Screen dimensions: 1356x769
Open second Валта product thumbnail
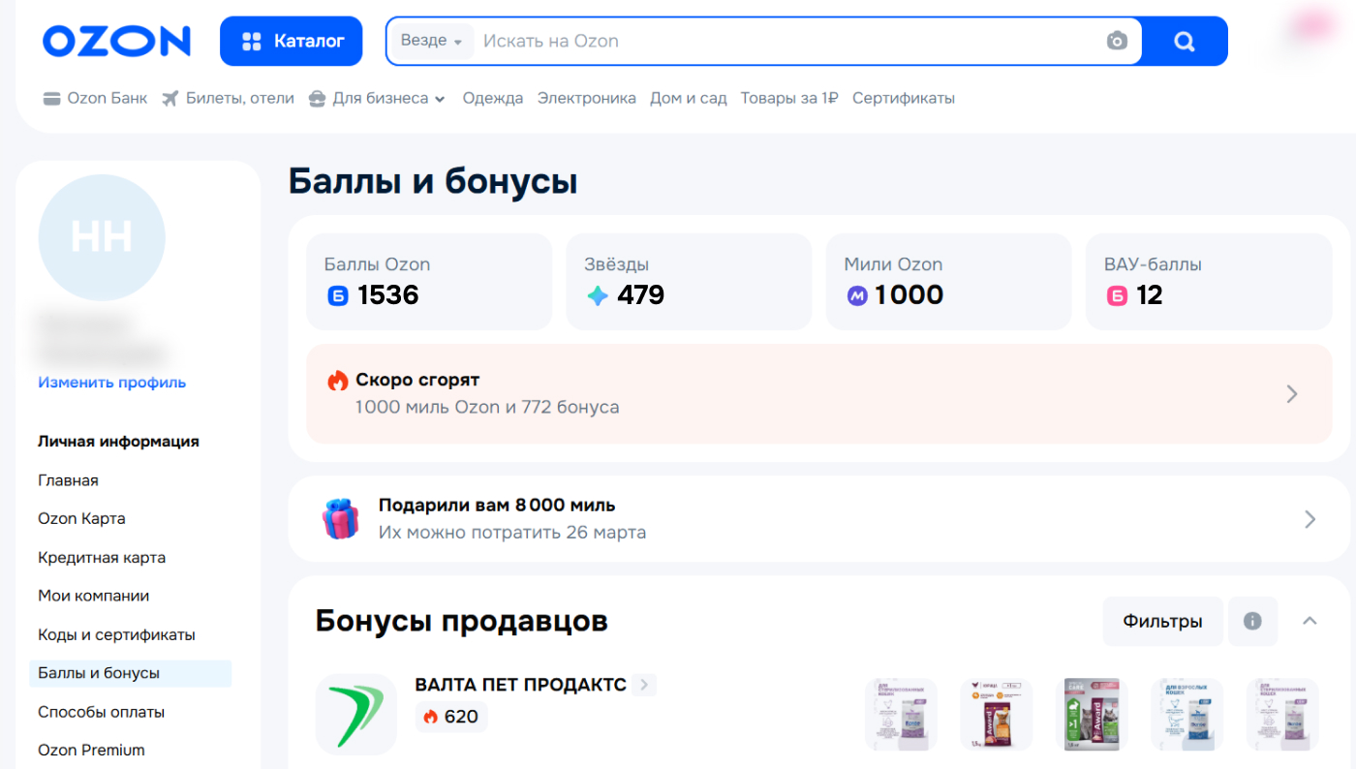tap(997, 715)
